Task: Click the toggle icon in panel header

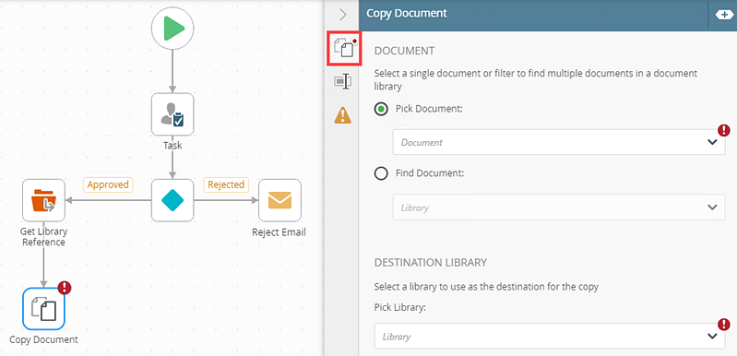Action: 723,15
